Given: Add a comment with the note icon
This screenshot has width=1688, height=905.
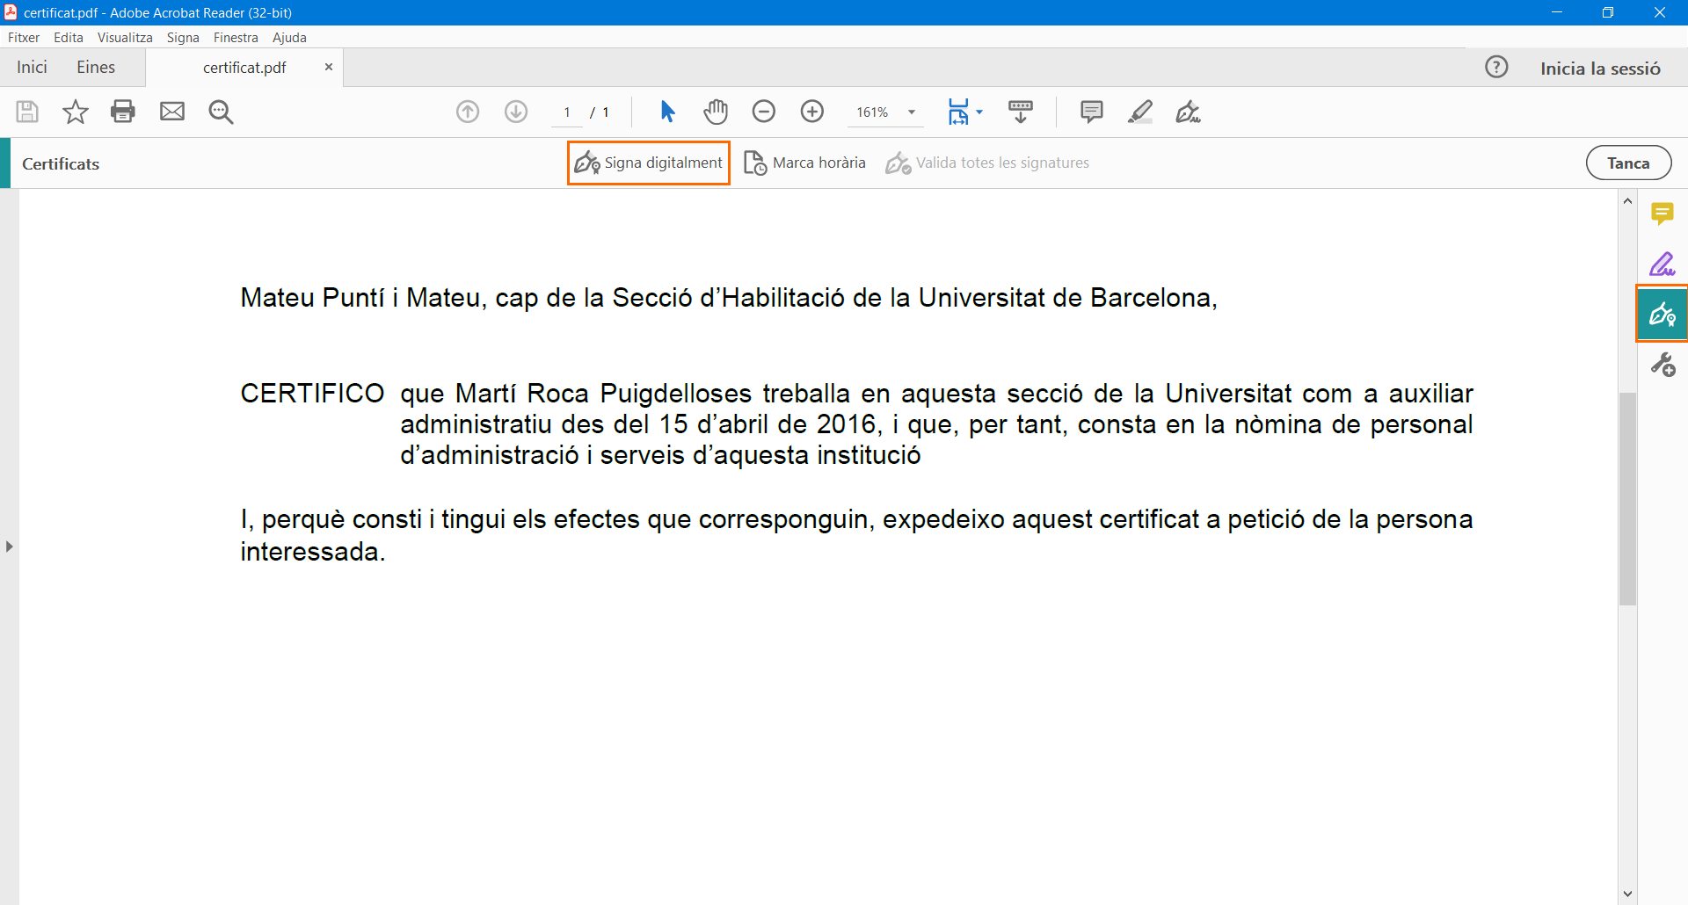Looking at the screenshot, I should (x=1091, y=112).
